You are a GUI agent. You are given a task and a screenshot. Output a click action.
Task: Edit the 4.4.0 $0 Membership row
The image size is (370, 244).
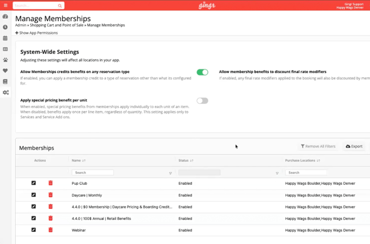tap(33, 207)
